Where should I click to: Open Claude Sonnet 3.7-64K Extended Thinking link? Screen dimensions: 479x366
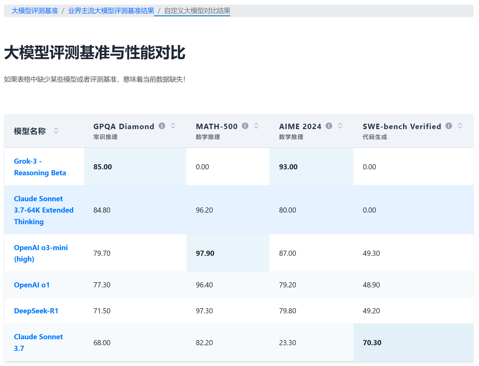click(44, 210)
